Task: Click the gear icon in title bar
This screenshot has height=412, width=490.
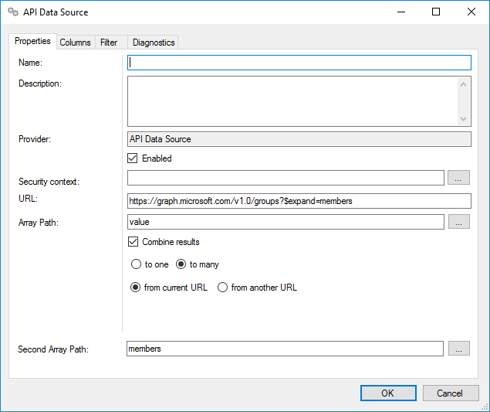Action: click(12, 12)
